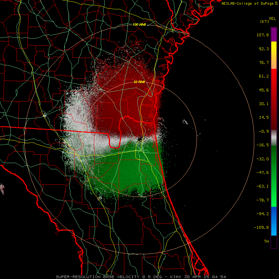Click the TH legend label
279x279 pixels.
266,241
